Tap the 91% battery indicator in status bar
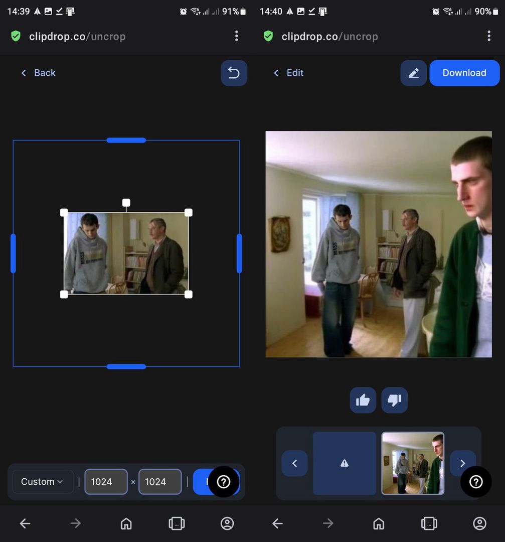Image resolution: width=505 pixels, height=542 pixels. click(234, 12)
